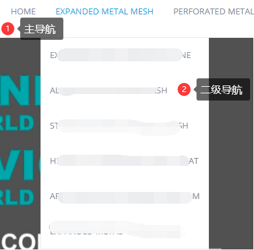
Task: Click upper teal RLD banner text
Action: [x=17, y=123]
